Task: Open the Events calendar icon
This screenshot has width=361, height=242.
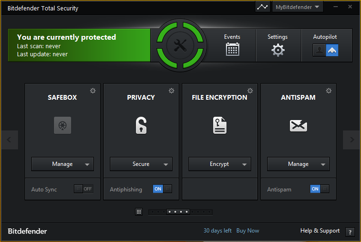Action: tap(232, 49)
